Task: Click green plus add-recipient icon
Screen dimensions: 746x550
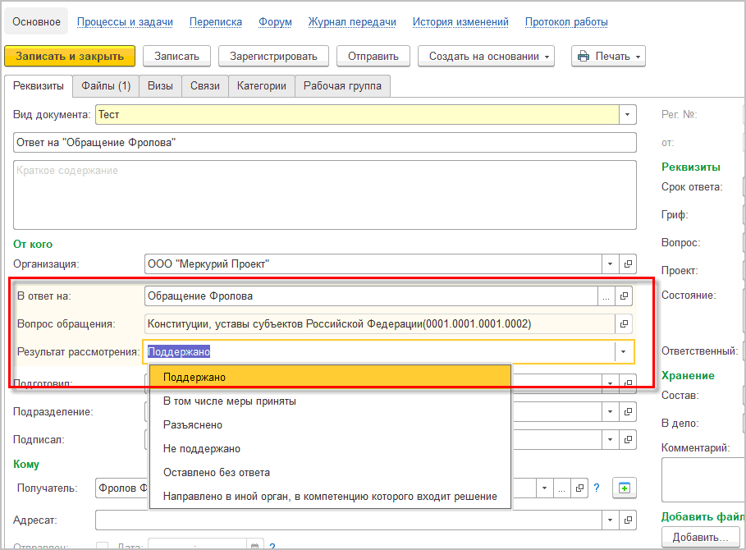Action: pos(625,488)
